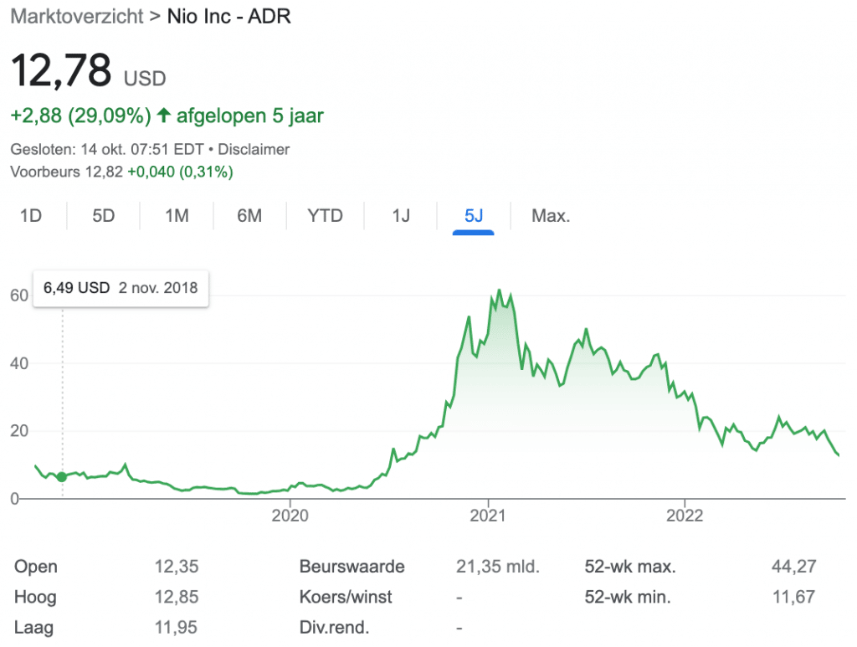Click the 12,78 current price figure

coord(61,71)
